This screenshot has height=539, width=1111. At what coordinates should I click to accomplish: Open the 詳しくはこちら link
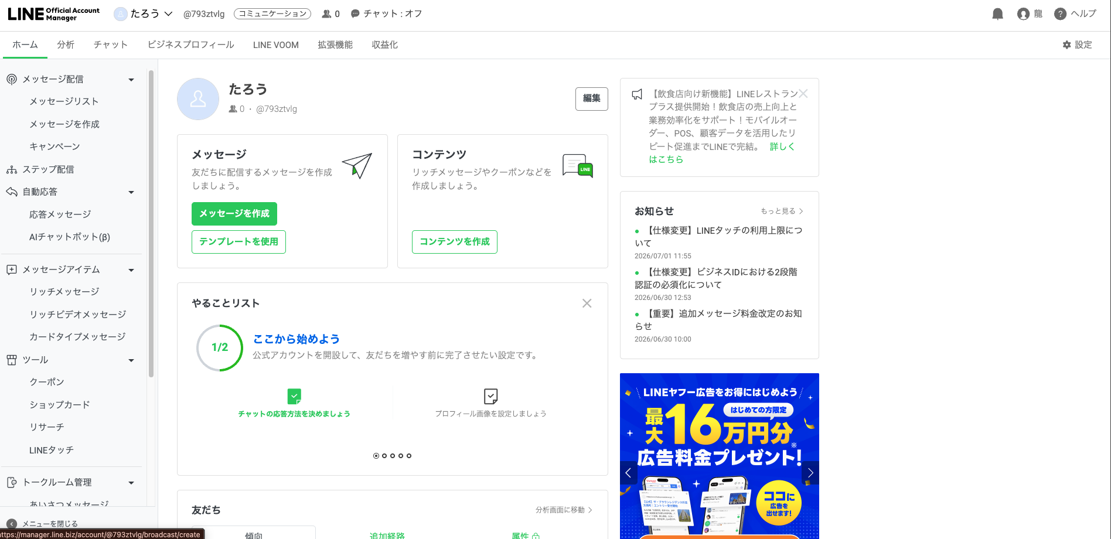tap(782, 147)
